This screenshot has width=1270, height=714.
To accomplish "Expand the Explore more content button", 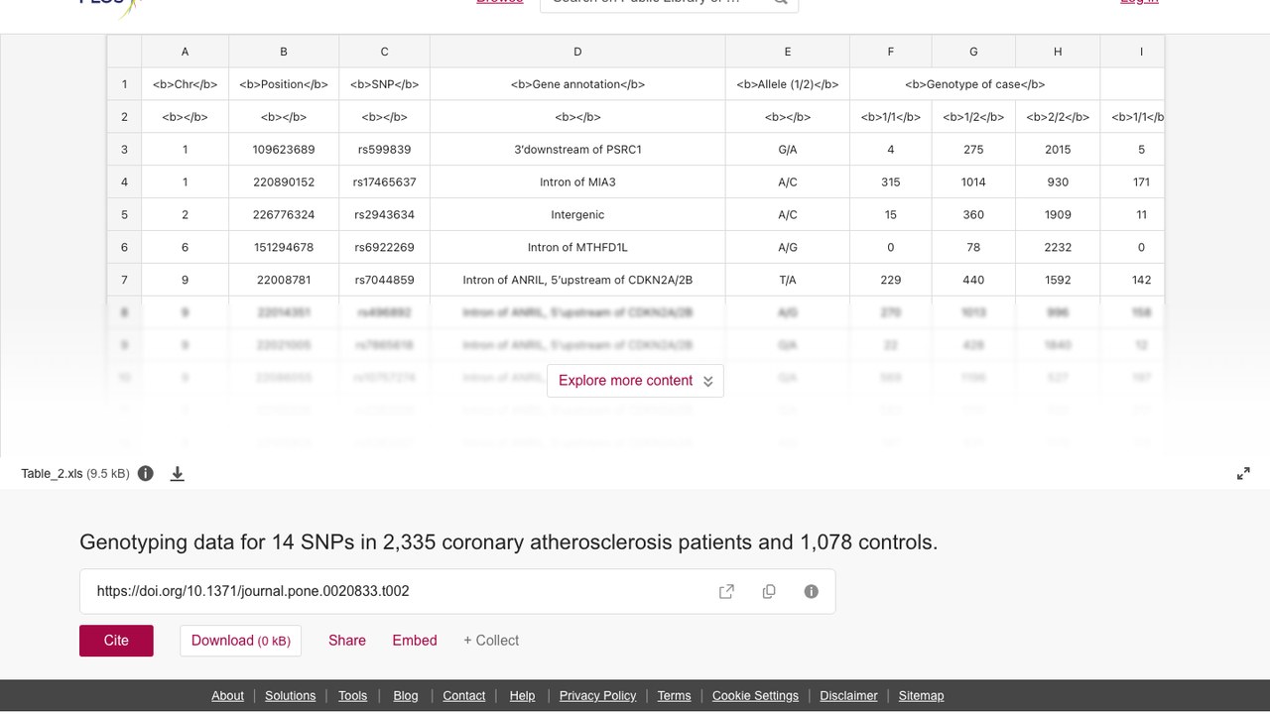I will pyautogui.click(x=635, y=381).
